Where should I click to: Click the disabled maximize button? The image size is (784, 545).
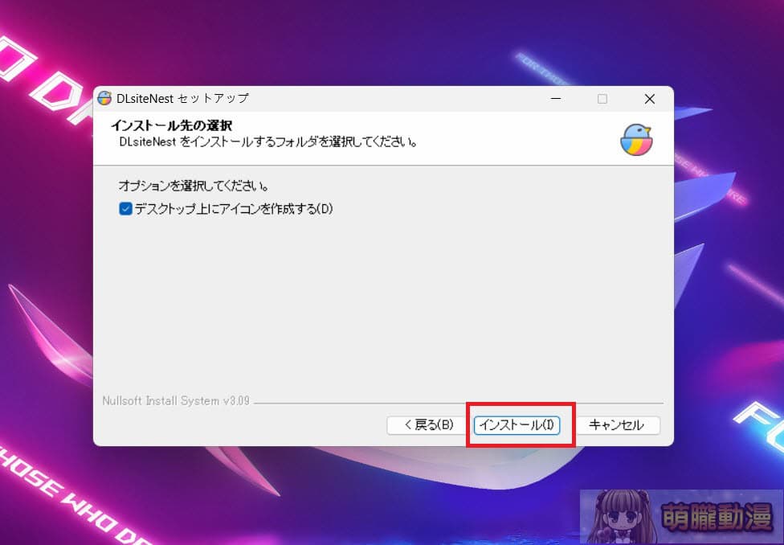602,98
